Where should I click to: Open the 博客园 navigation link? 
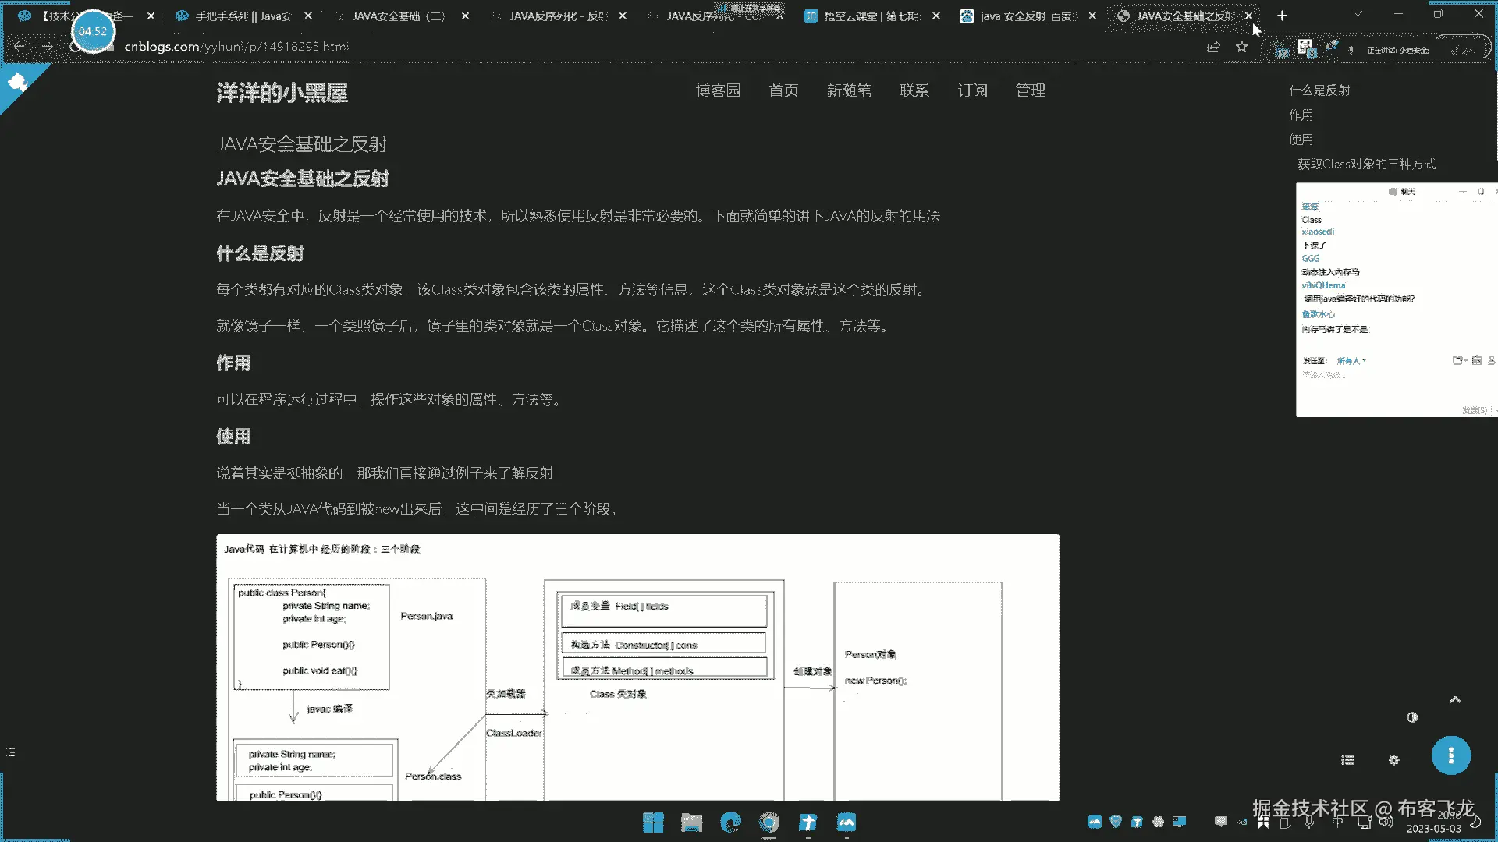point(717,90)
